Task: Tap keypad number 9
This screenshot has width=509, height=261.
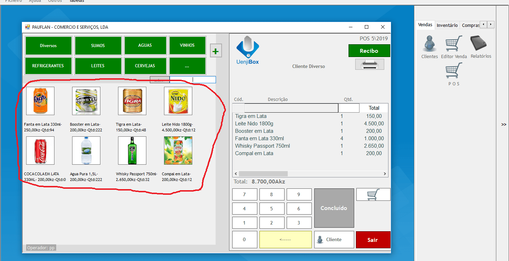Action: [299, 194]
